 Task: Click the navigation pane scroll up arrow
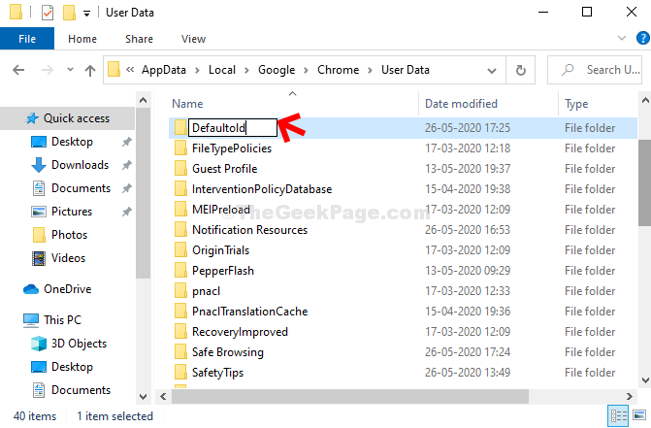143,100
